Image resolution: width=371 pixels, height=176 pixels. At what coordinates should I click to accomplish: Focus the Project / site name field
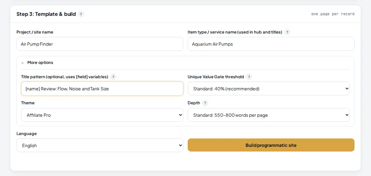click(100, 44)
